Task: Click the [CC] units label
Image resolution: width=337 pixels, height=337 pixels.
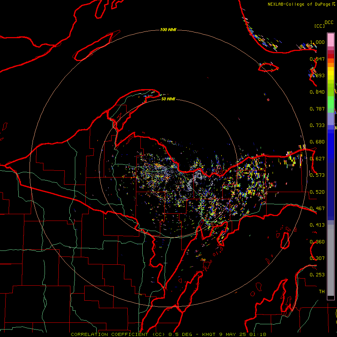Action: (x=319, y=26)
